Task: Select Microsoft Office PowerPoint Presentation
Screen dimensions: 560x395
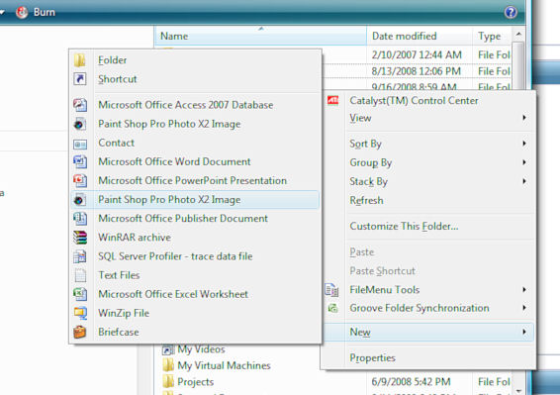Action: coord(195,180)
